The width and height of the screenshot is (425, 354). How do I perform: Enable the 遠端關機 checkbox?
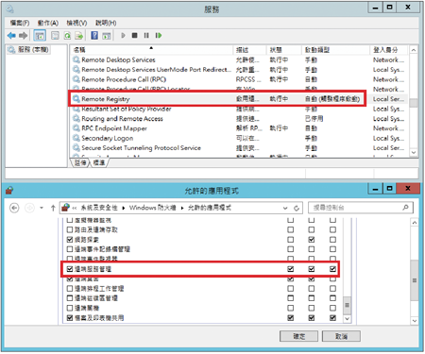pyautogui.click(x=70, y=308)
